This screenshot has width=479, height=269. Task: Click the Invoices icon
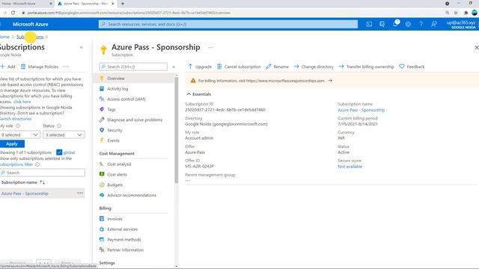tap(102, 219)
